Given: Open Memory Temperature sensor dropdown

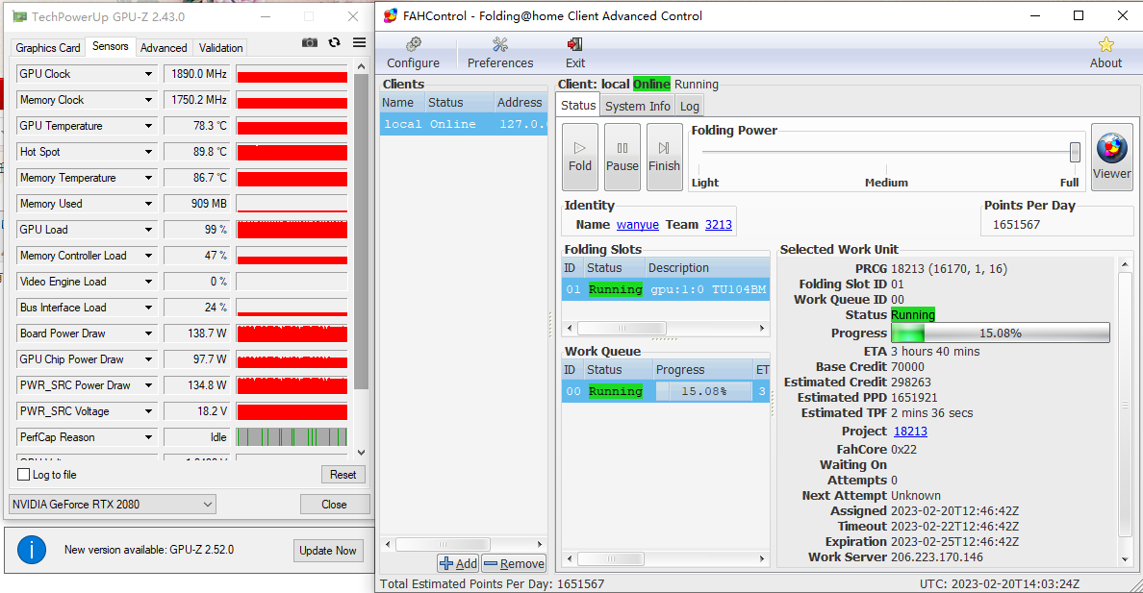Looking at the screenshot, I should 149,178.
